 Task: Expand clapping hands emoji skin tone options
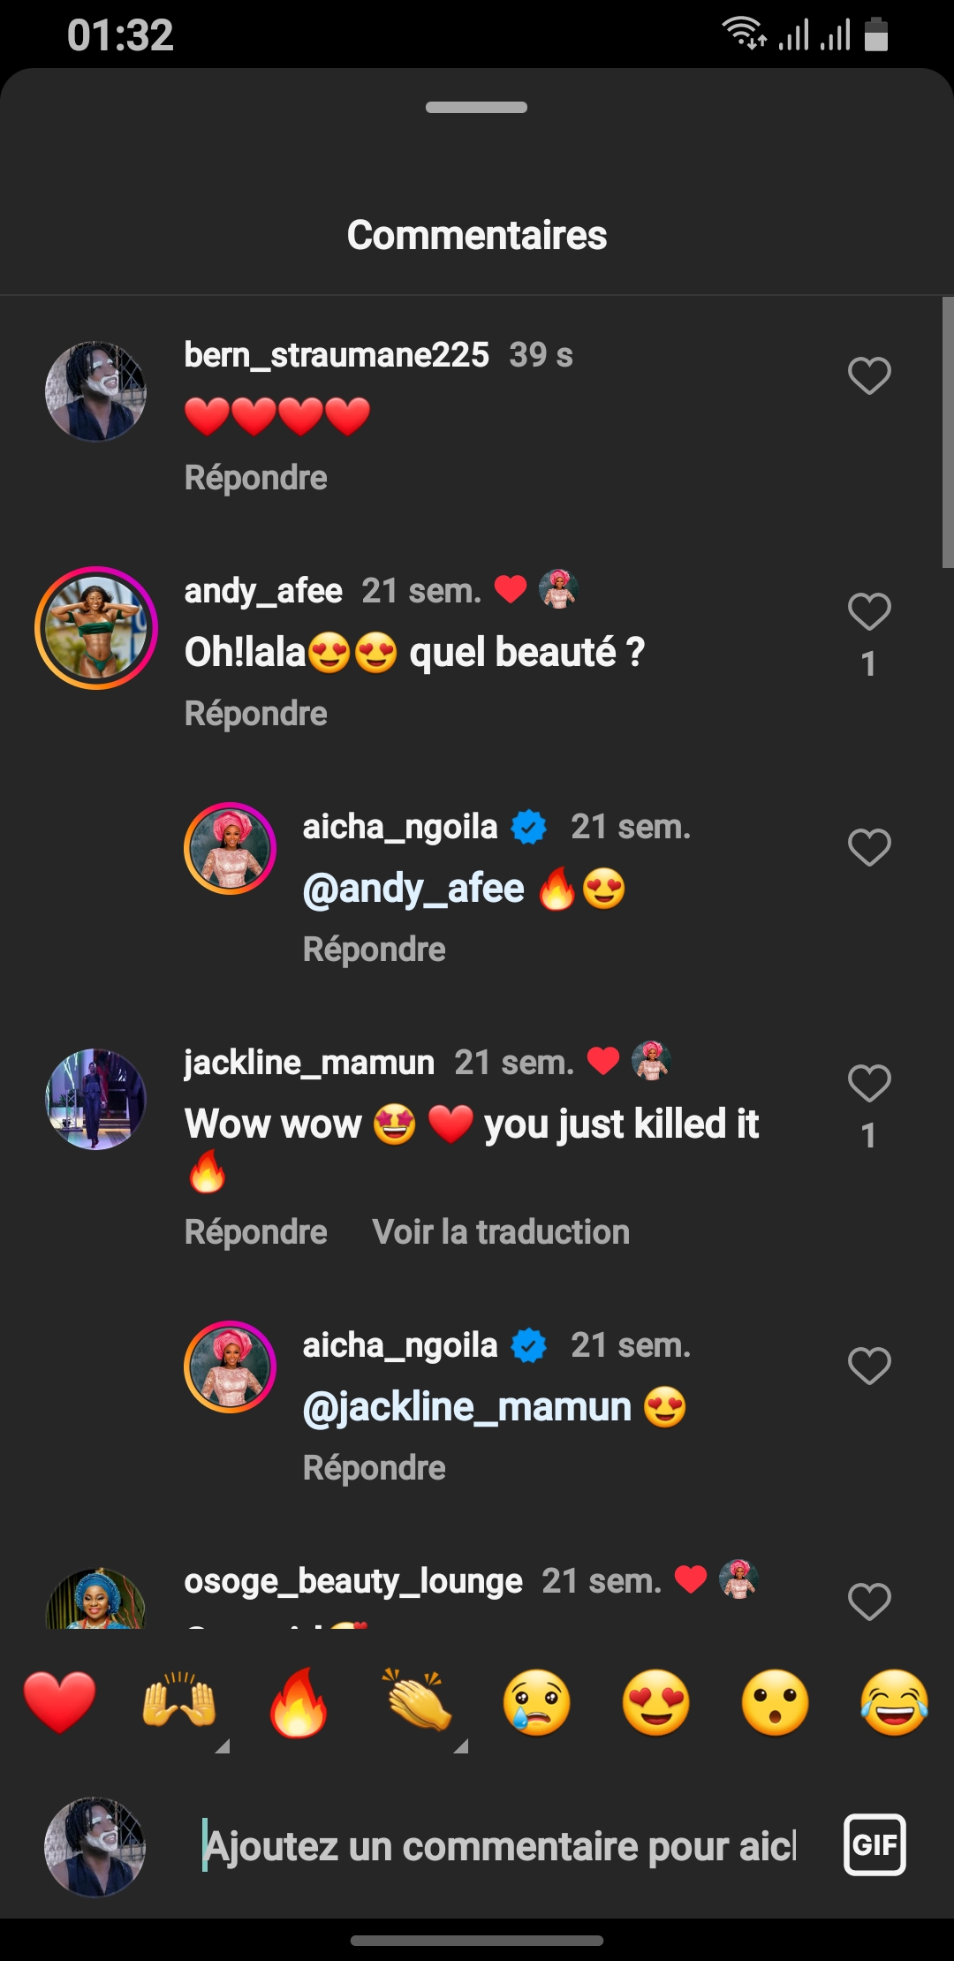460,1745
